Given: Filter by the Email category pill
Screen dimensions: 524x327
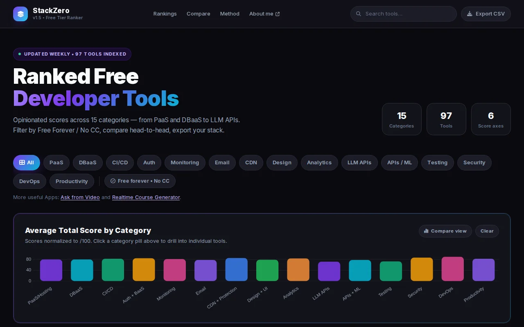Looking at the screenshot, I should point(222,163).
